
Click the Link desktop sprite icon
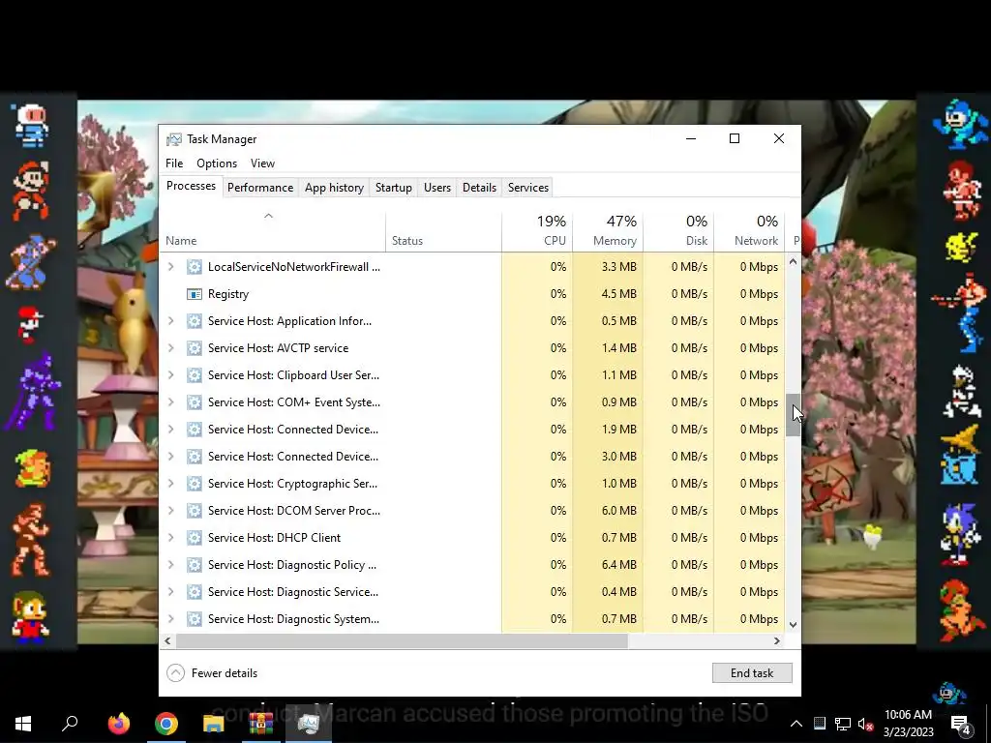(32, 469)
